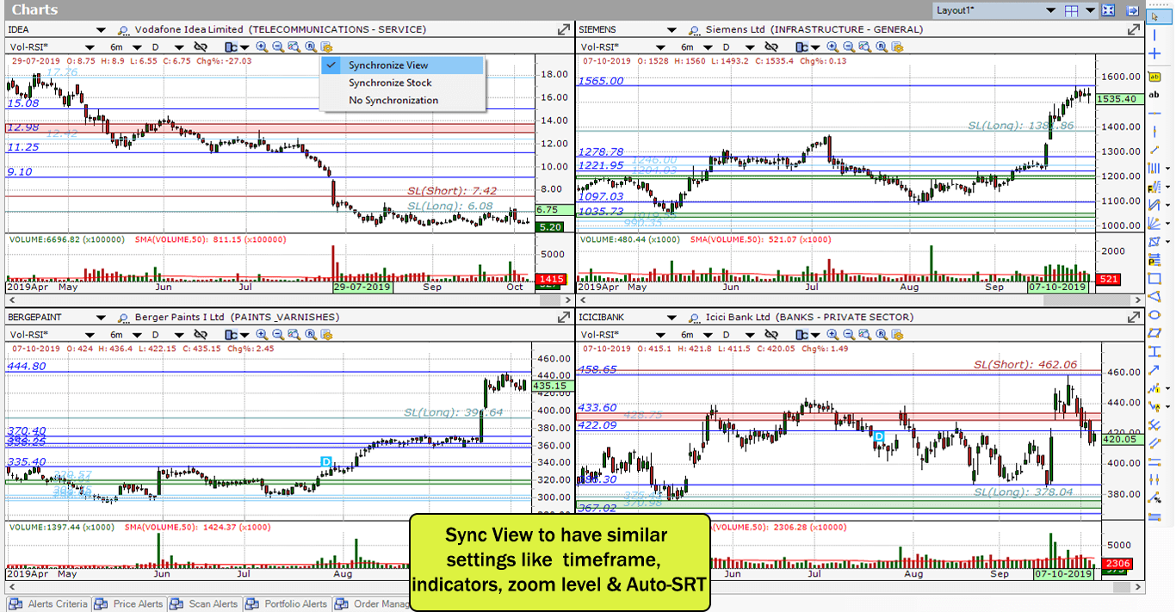Click the expand button on Siemens chart panel
The width and height of the screenshot is (1176, 612).
(1134, 28)
